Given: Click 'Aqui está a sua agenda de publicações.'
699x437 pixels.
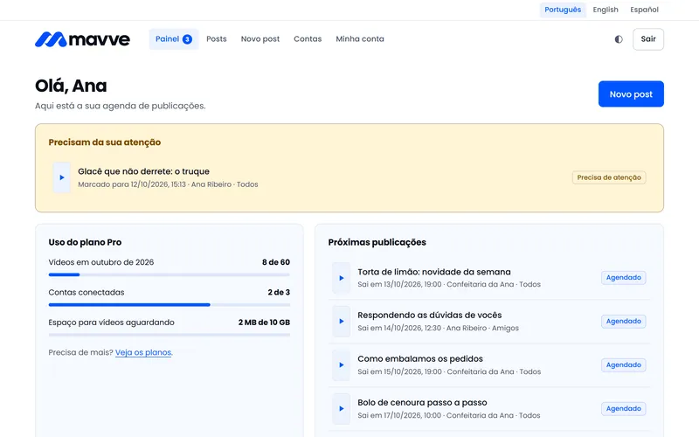Looking at the screenshot, I should [x=121, y=106].
